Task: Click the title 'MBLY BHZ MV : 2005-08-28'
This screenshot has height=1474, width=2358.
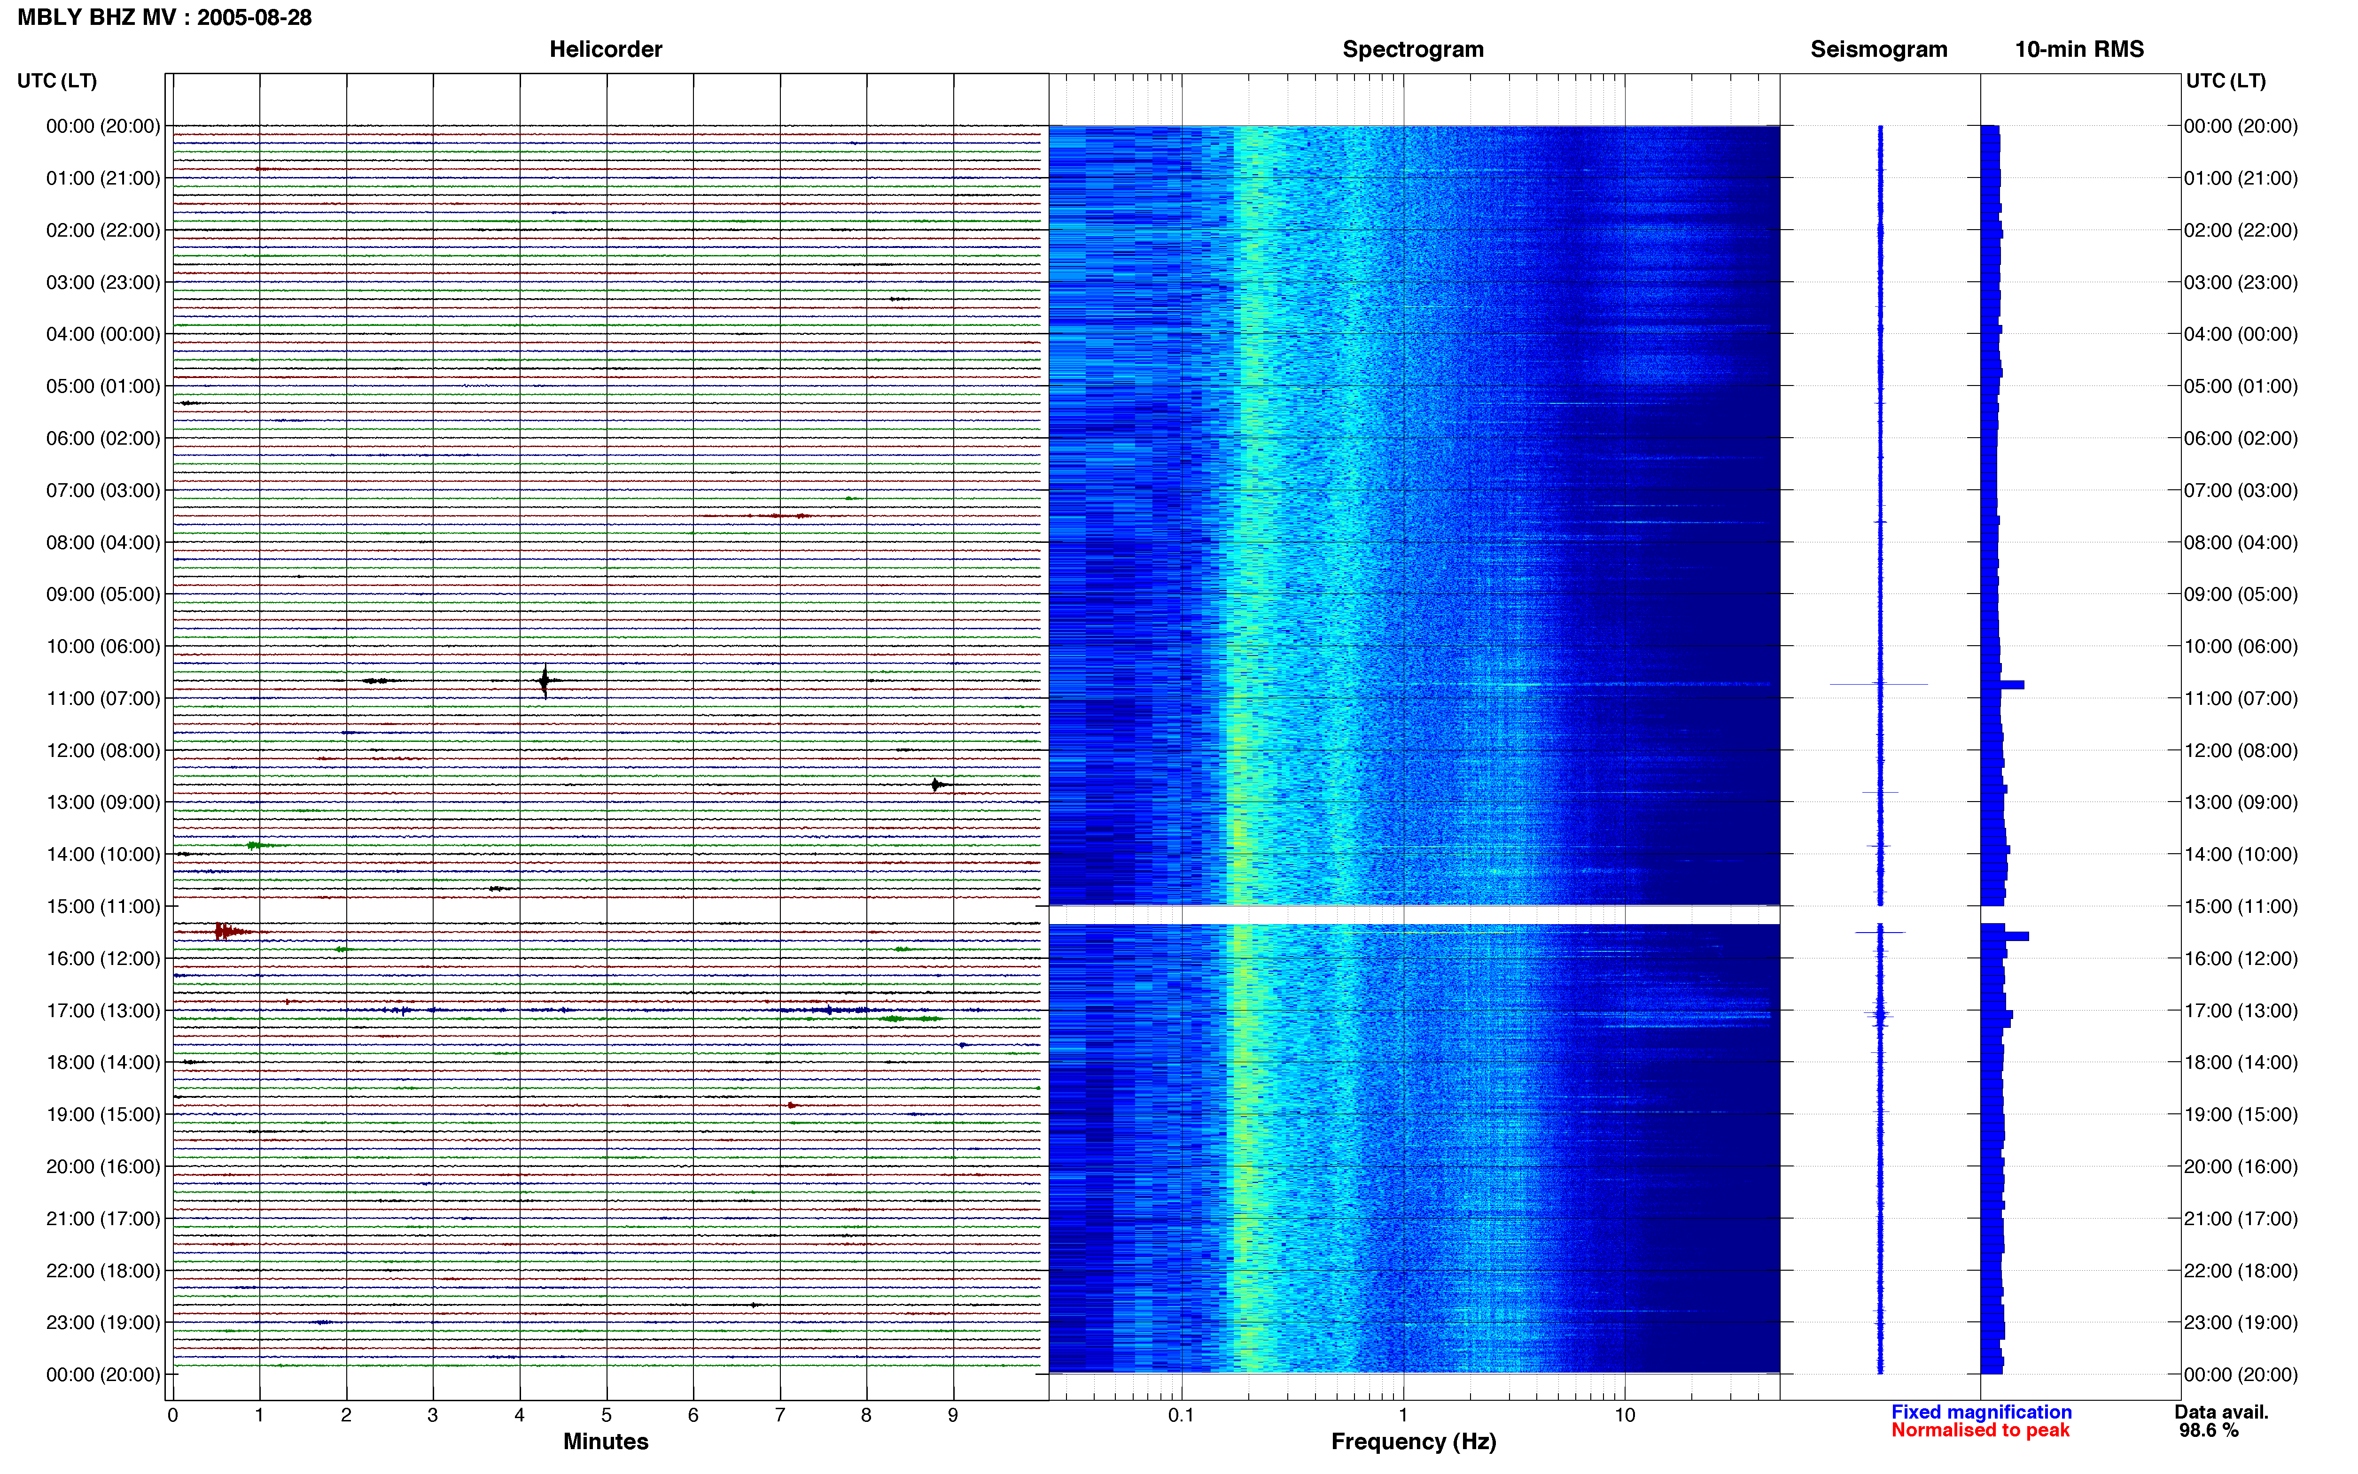Action: coord(165,17)
